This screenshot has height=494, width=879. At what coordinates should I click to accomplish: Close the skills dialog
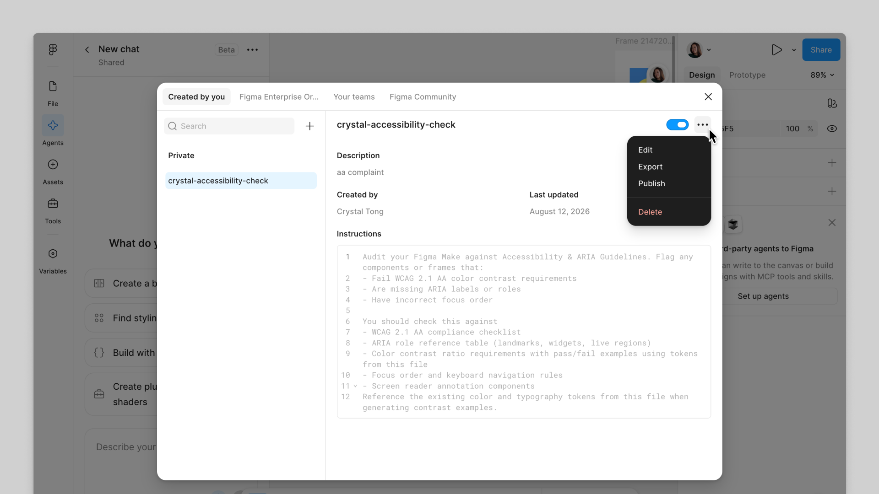tap(708, 97)
